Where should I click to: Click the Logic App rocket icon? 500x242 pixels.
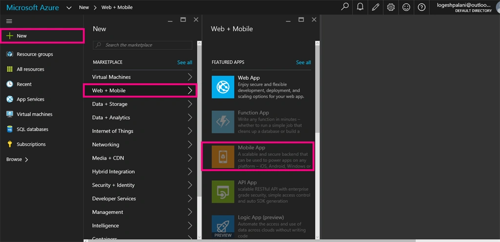(x=223, y=227)
